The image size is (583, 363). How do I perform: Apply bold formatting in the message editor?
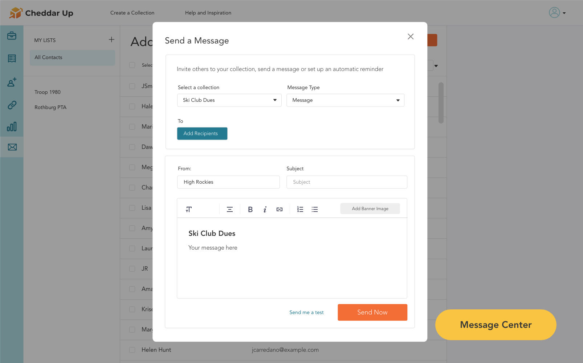pos(250,209)
